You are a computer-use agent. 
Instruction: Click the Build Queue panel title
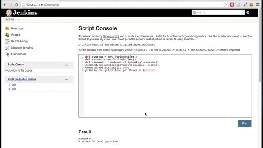[x=16, y=65]
